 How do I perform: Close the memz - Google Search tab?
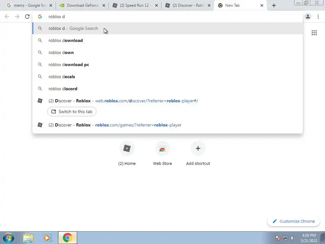point(51,6)
